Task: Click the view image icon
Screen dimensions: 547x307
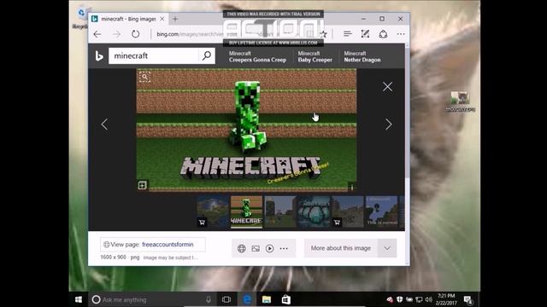Action: (256, 248)
